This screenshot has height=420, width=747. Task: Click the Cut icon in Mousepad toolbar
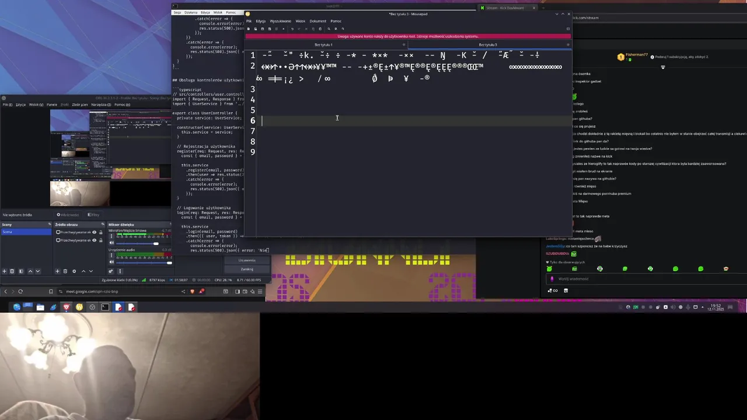point(306,29)
